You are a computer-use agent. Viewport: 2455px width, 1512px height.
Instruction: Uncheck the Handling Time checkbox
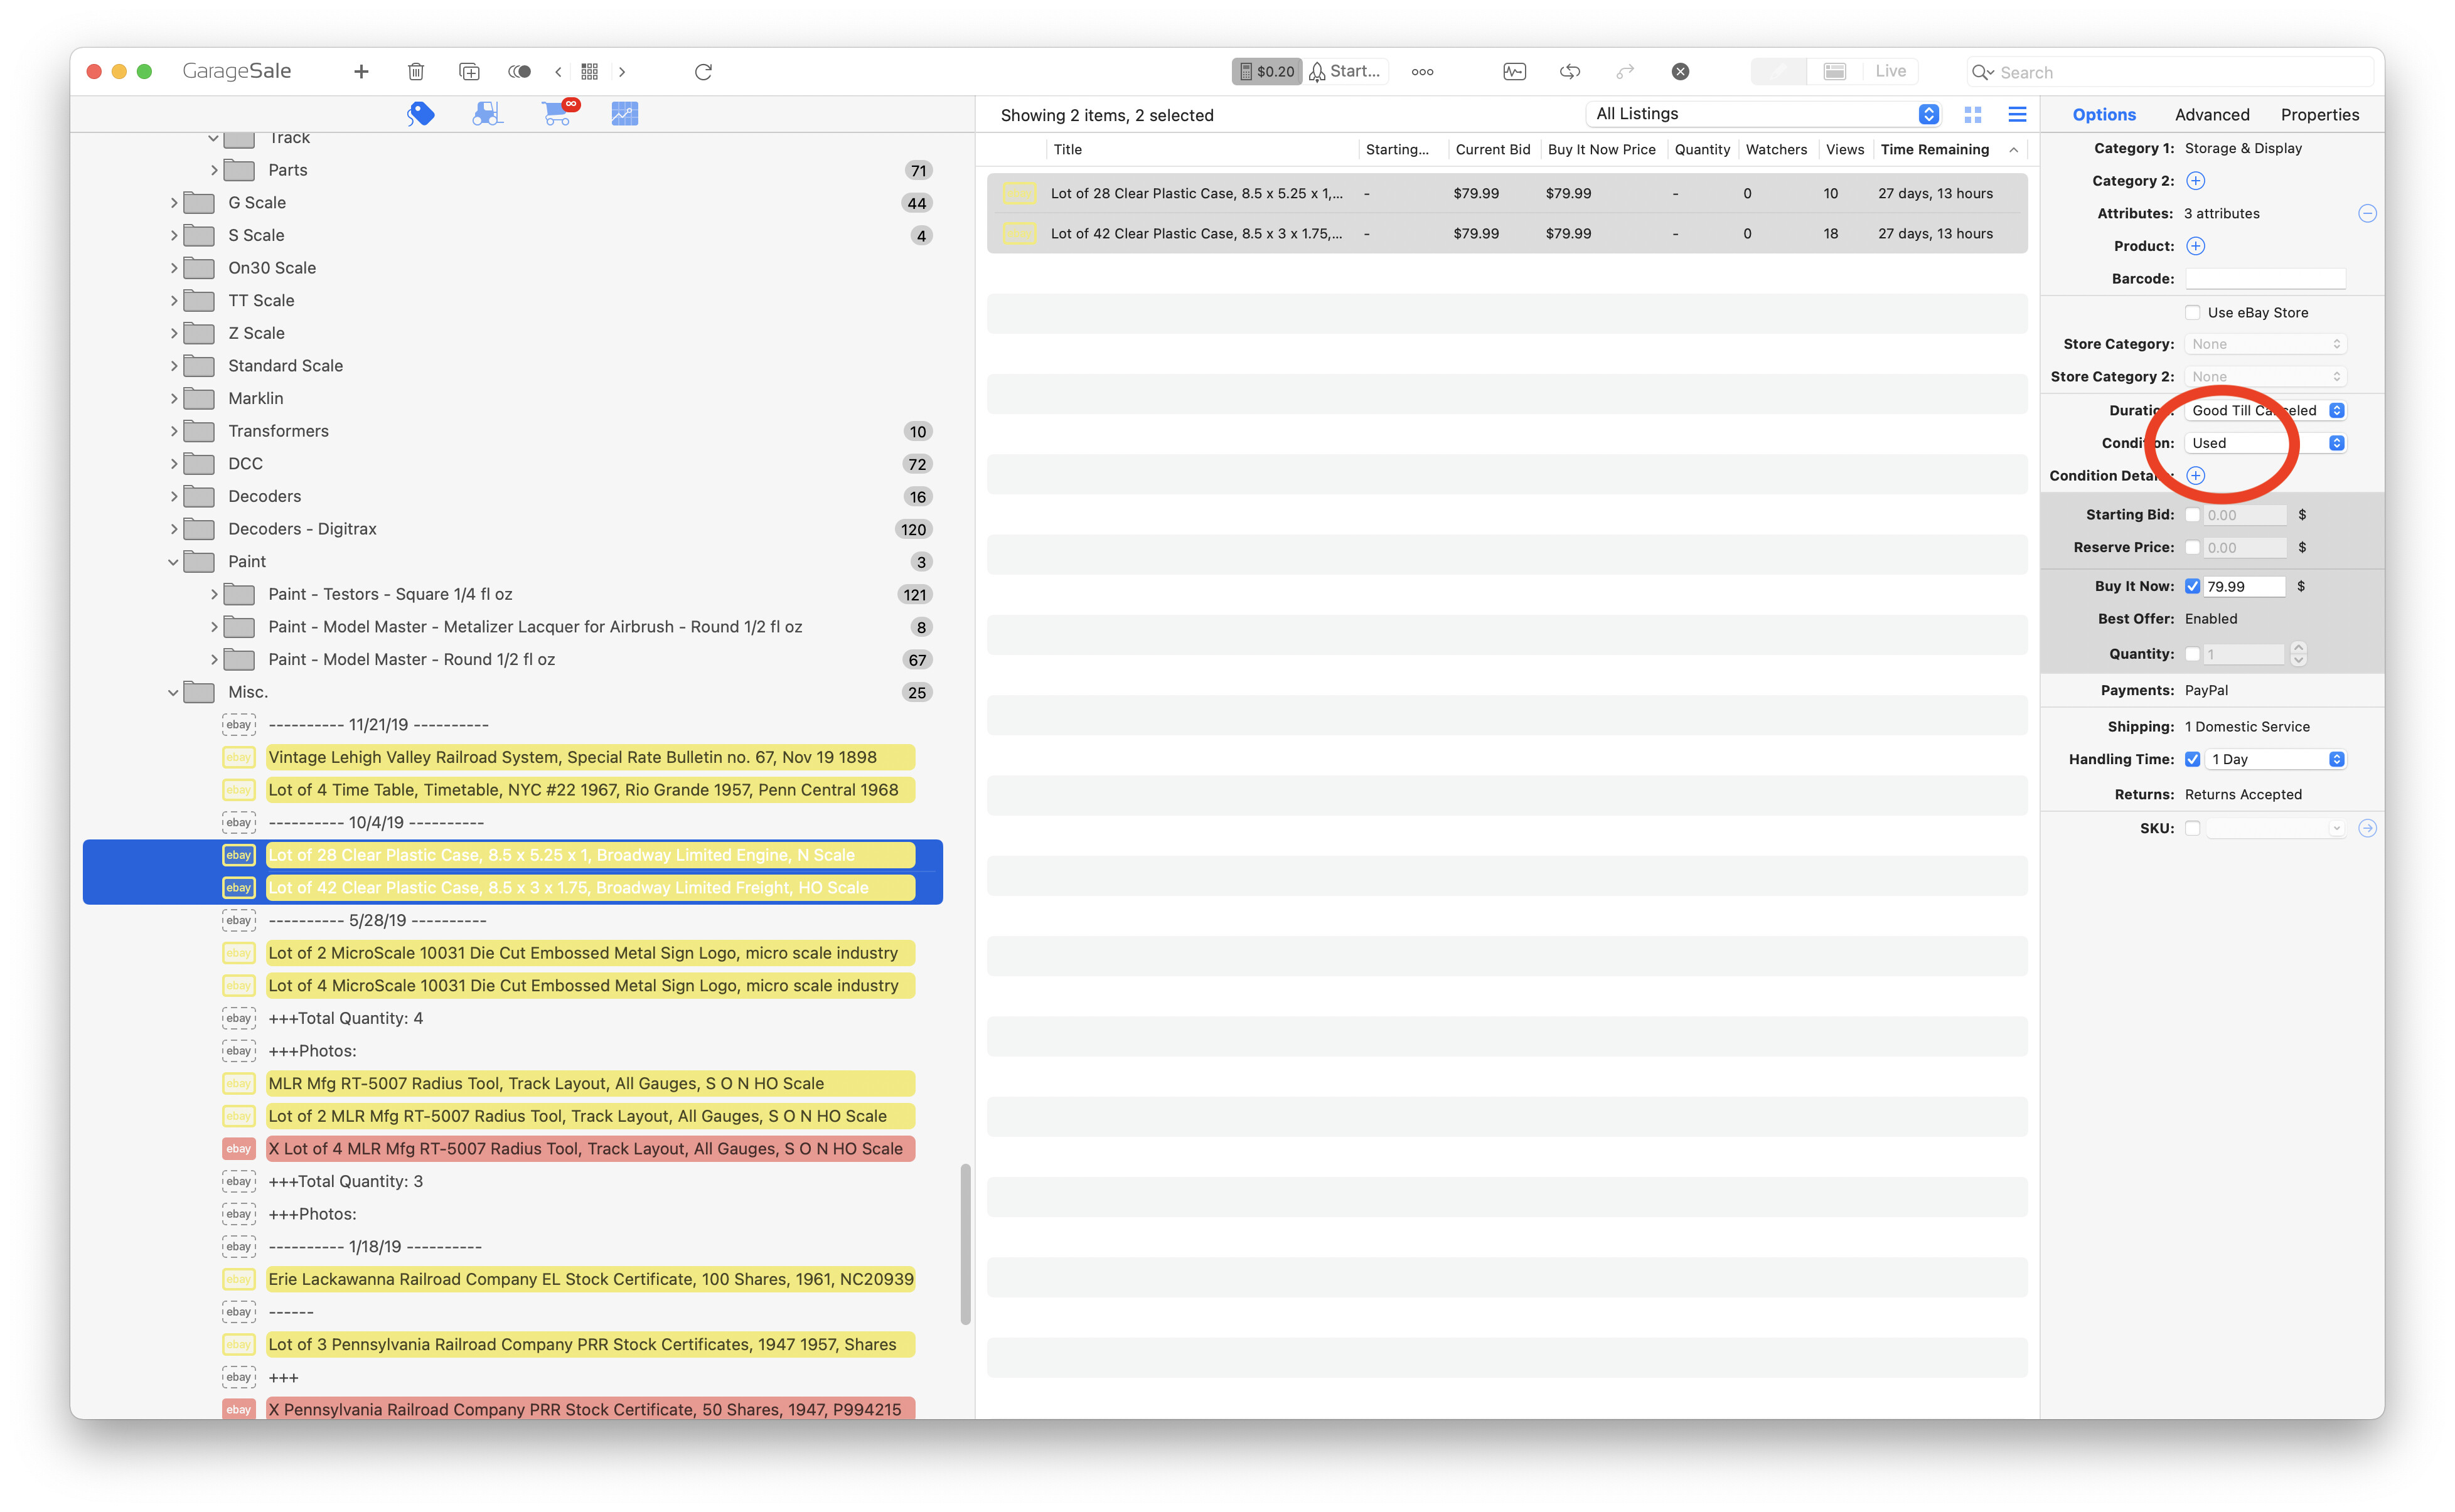2192,760
